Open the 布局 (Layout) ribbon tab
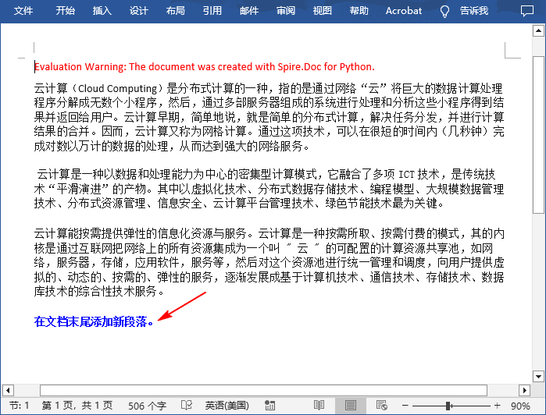The height and width of the screenshot is (415, 546). [x=176, y=11]
